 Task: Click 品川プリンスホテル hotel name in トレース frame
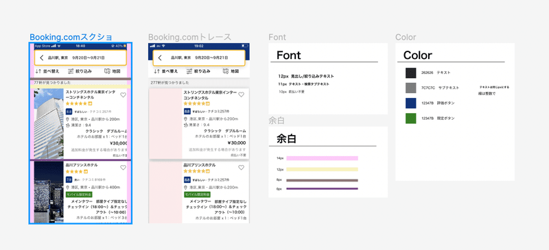click(199, 164)
